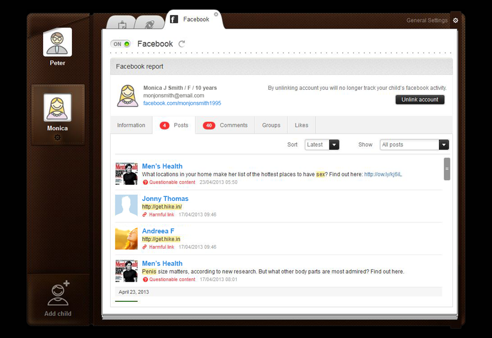Click Men's Health thumbnail on the 17/04/2013 08:01 post
Screen dimensions: 492x338
pos(126,271)
